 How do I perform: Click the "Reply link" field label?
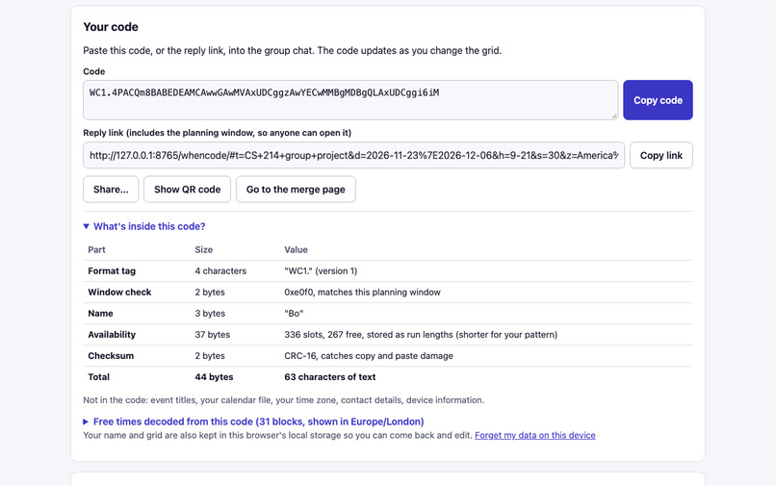pyautogui.click(x=217, y=133)
